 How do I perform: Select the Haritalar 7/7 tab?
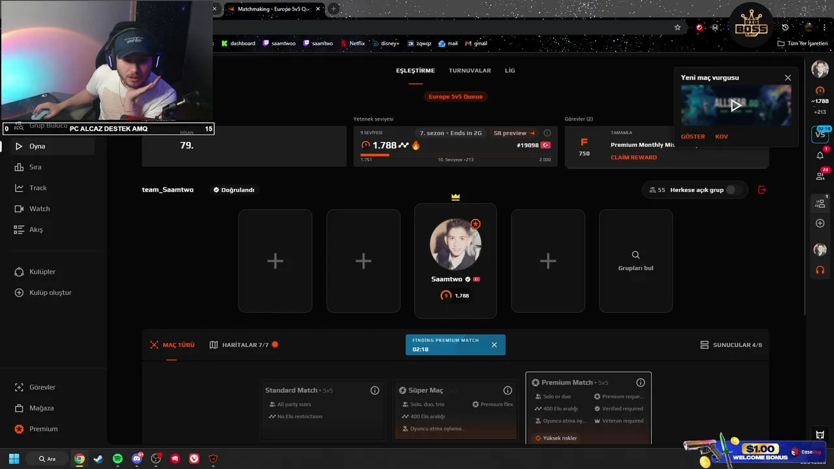click(244, 345)
